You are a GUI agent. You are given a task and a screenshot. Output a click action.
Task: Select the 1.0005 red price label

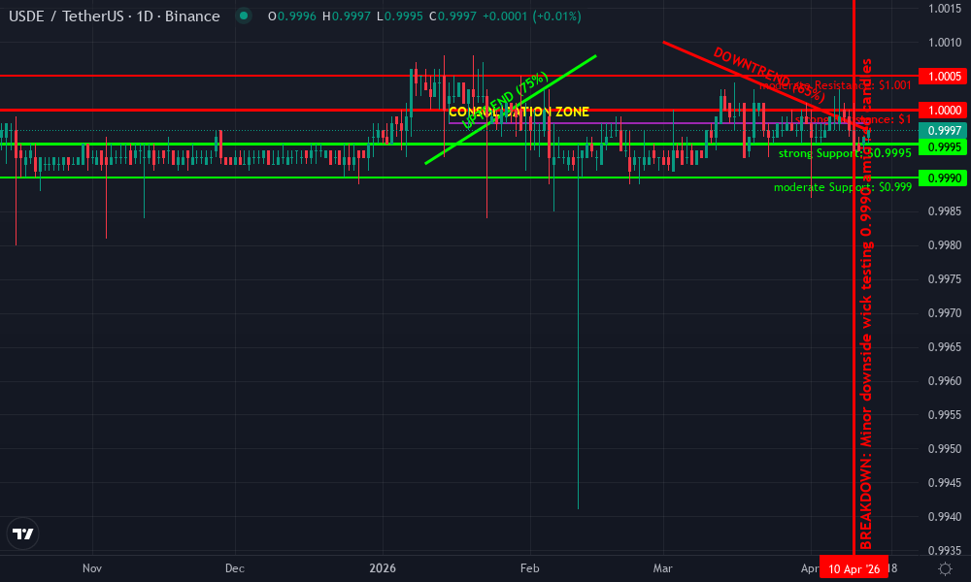pyautogui.click(x=943, y=76)
